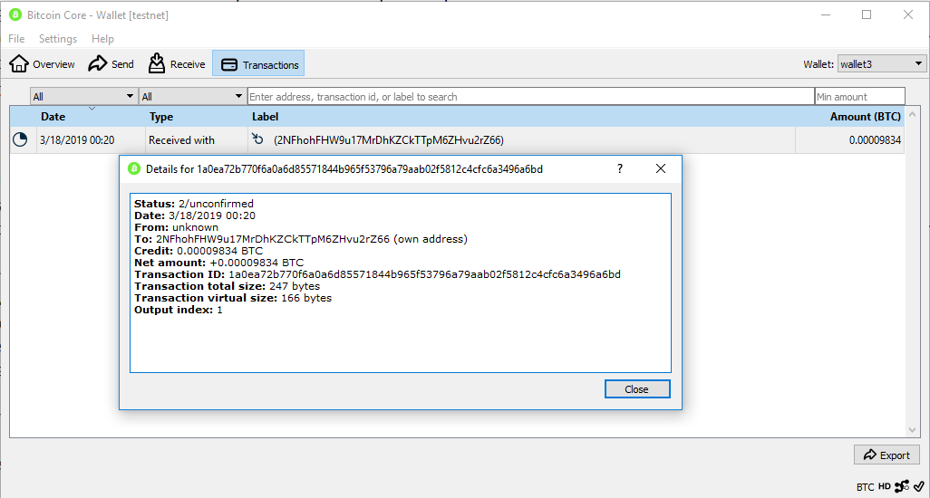Click the Close button in details dialog
The height and width of the screenshot is (498, 930).
(637, 389)
